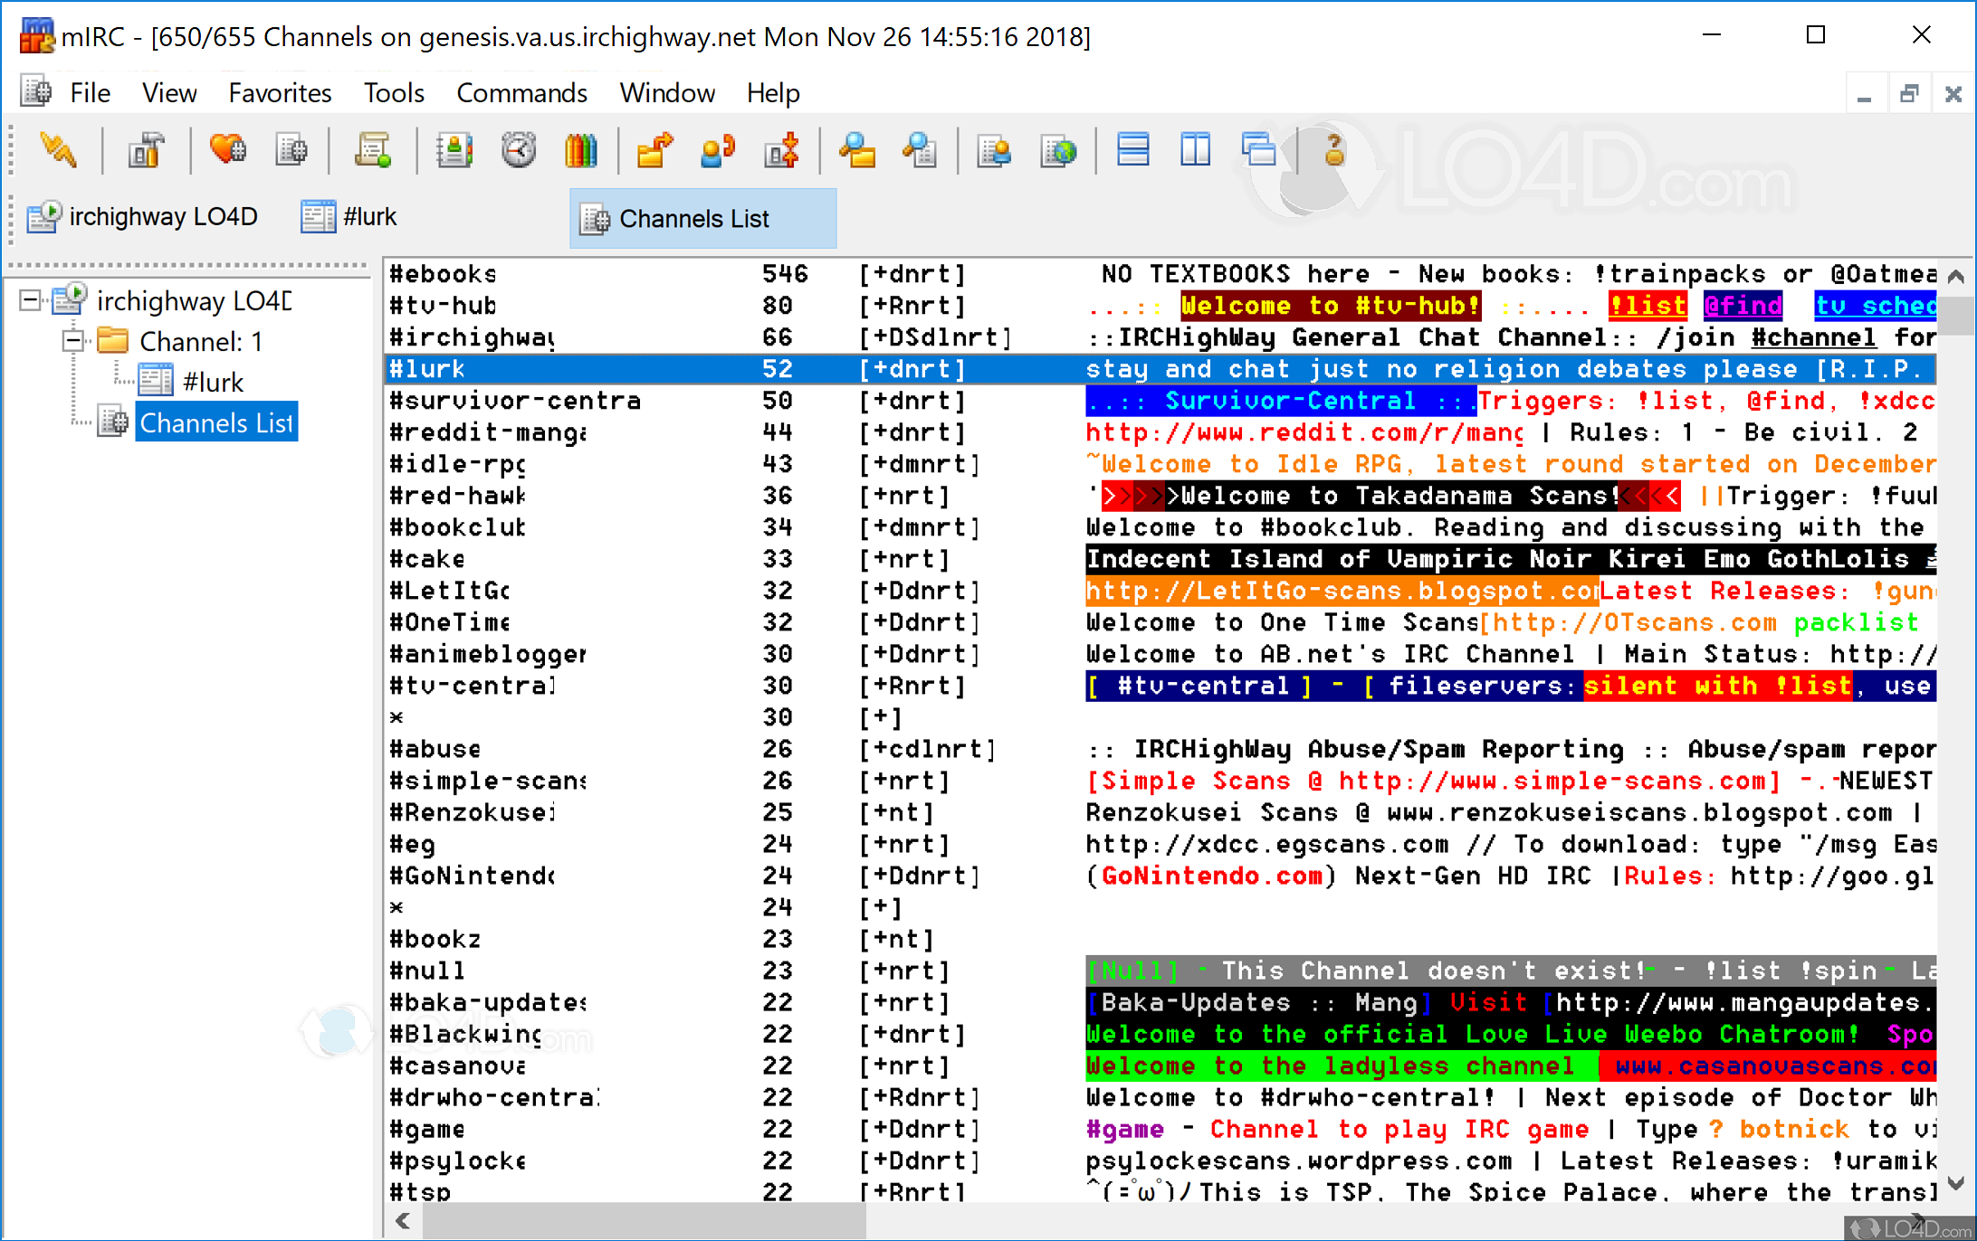Open the Address Book icon
The image size is (1977, 1241).
454,150
